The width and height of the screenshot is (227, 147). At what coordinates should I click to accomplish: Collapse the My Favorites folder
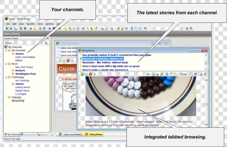(x=6, y=50)
